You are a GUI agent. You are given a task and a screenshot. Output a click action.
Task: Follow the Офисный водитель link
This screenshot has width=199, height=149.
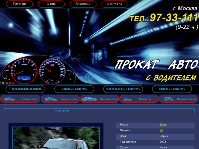tap(74, 89)
